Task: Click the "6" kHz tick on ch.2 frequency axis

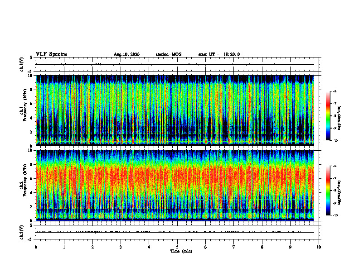Action: pyautogui.click(x=32, y=178)
